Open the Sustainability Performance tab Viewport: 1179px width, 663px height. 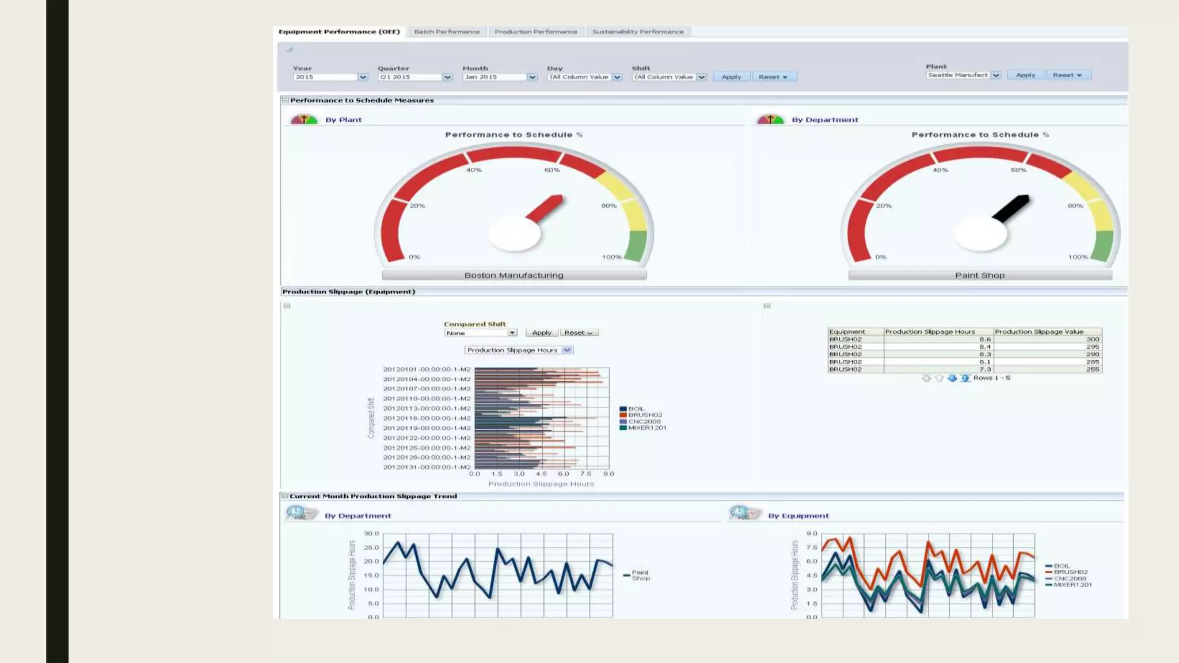click(638, 32)
